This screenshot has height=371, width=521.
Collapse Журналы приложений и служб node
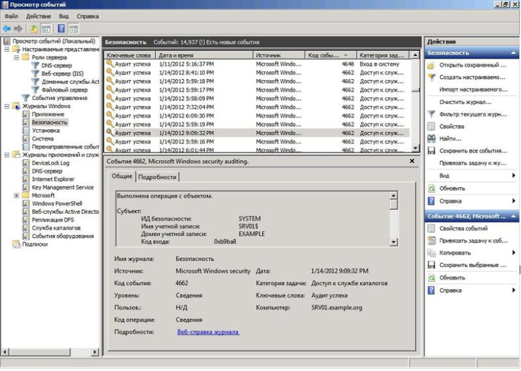pos(7,155)
